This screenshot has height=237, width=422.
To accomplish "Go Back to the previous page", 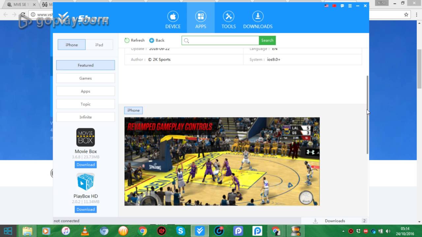I will point(157,40).
